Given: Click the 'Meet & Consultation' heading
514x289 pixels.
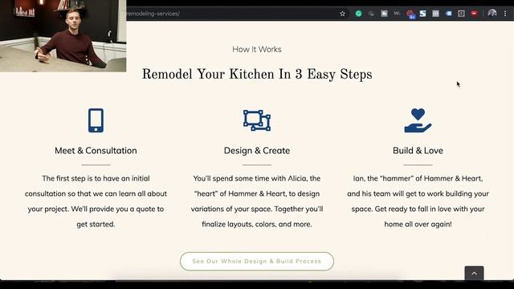Looking at the screenshot, I should (x=96, y=151).
